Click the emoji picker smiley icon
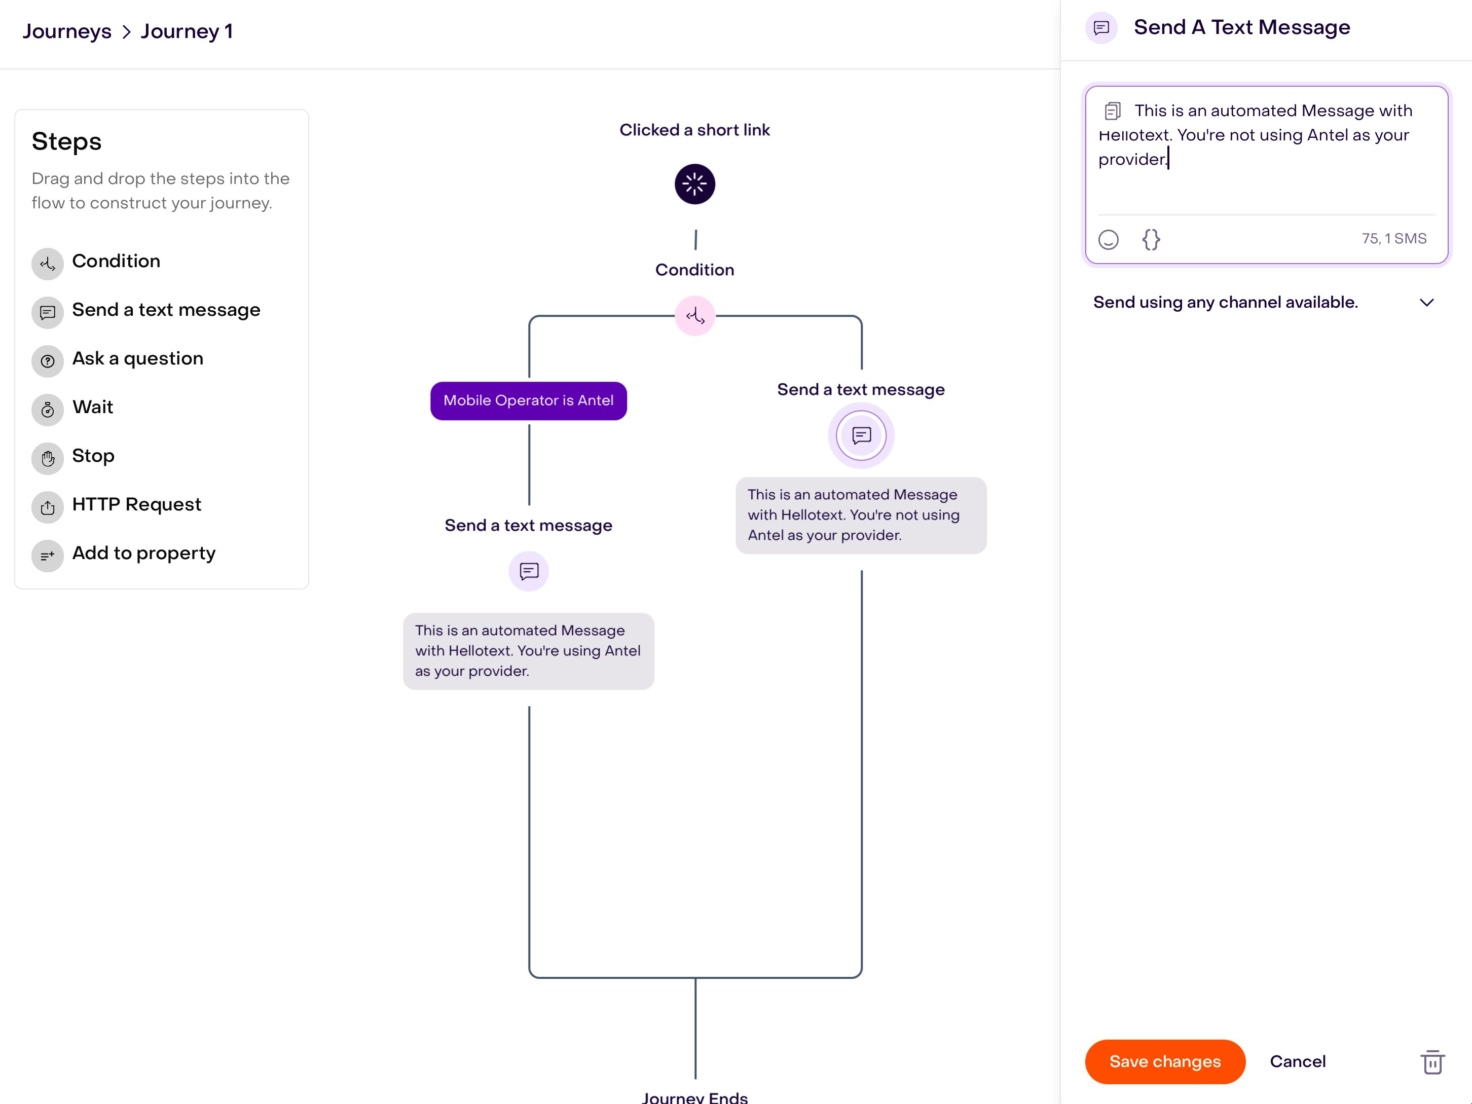The image size is (1472, 1104). point(1108,240)
